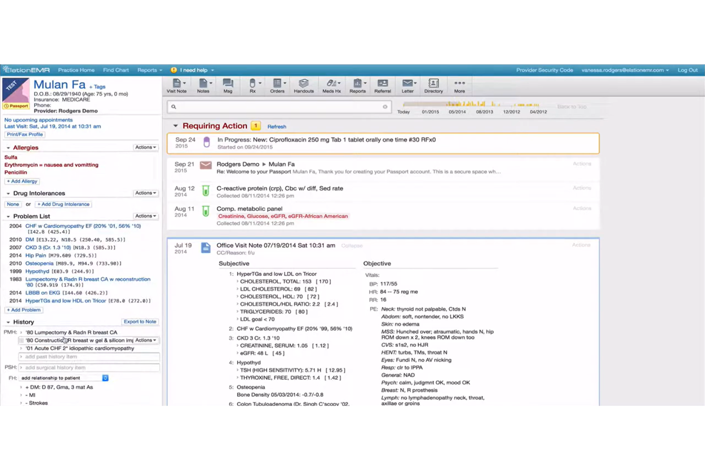Open the Letter envelope icon
705x470 pixels.
click(408, 86)
